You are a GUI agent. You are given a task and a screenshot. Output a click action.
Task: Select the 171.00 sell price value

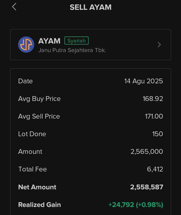(154, 116)
